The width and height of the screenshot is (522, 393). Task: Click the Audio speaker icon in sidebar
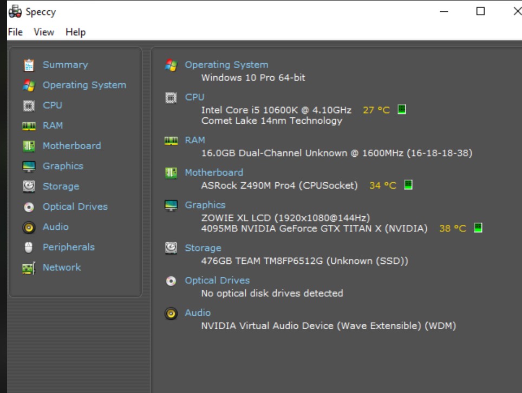[29, 228]
